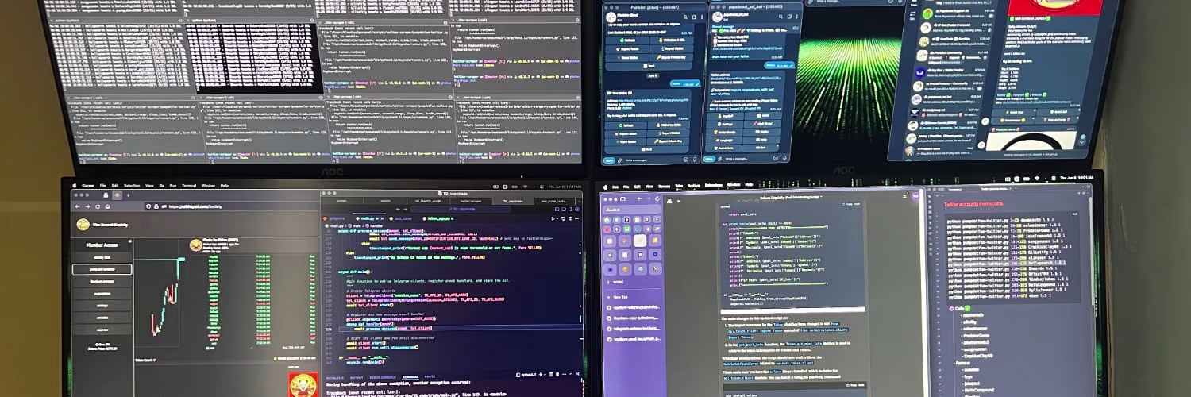1191x397 pixels.
Task: Click the upper Copy code button on the Claude page
Action: (851, 204)
